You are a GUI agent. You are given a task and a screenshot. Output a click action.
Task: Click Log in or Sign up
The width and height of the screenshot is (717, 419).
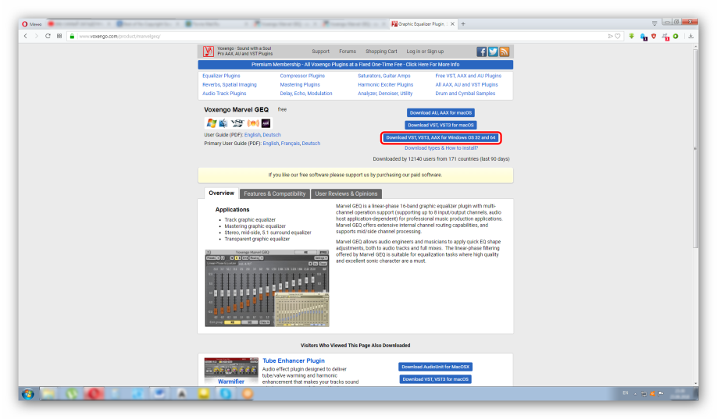[425, 51]
